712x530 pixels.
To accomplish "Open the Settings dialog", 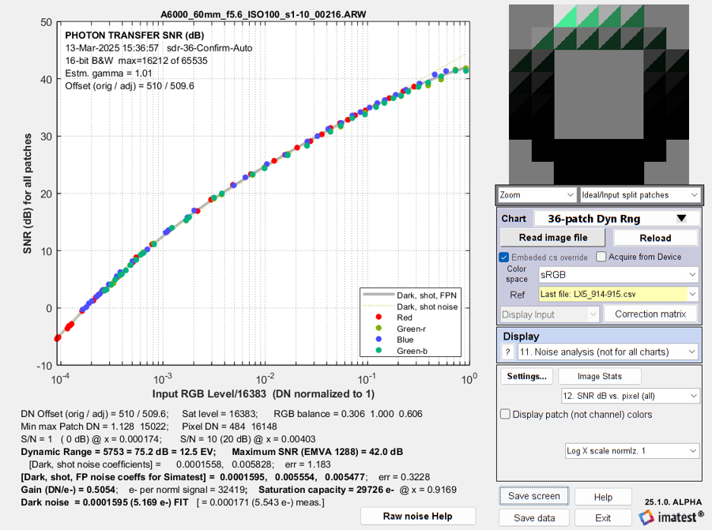I will (527, 376).
